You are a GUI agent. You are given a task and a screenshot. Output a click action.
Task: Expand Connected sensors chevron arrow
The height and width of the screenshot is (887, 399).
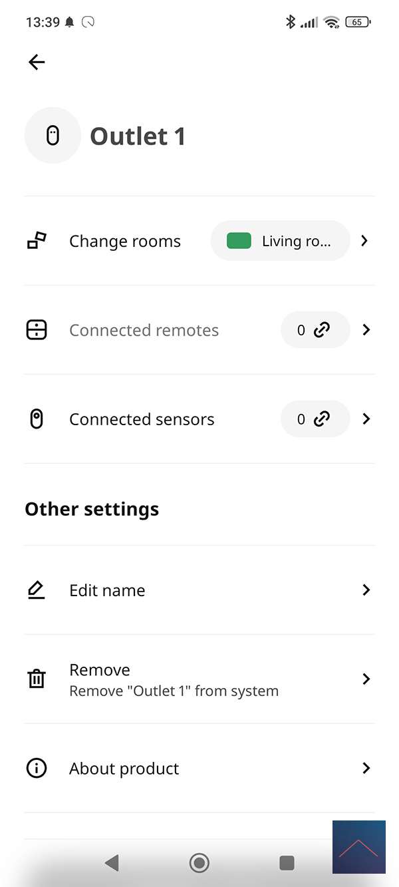[366, 419]
